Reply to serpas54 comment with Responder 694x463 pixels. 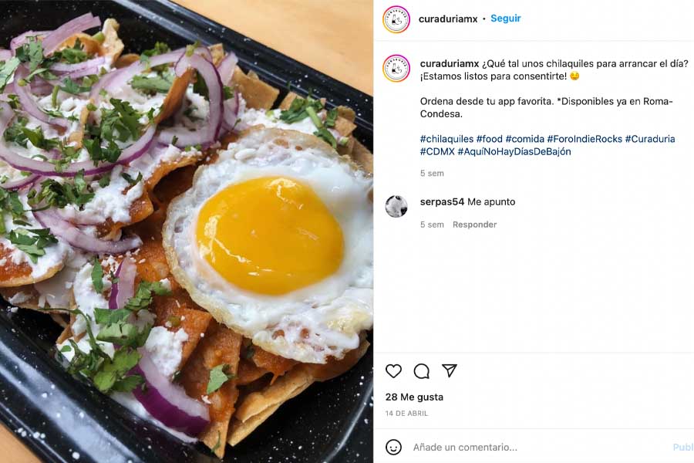coord(474,225)
